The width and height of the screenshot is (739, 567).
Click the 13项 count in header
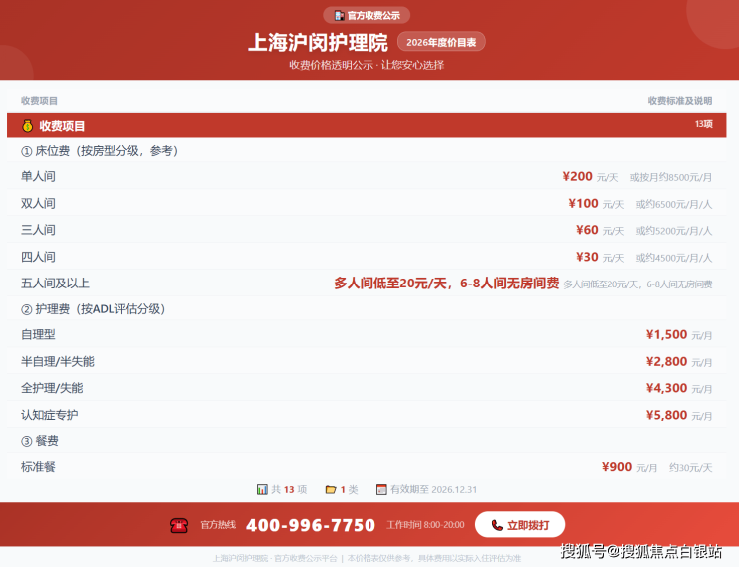pos(704,124)
